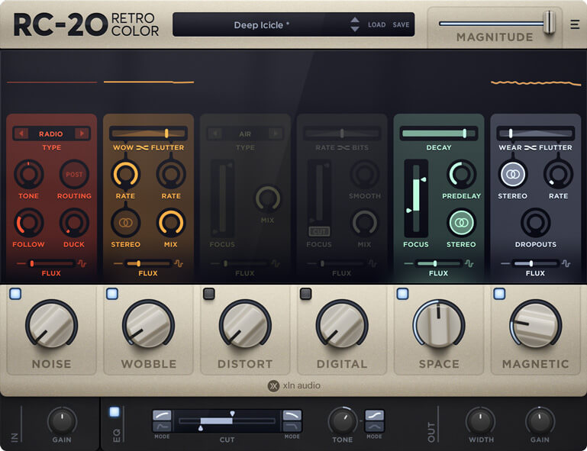This screenshot has width=587, height=451.
Task: Toggle the Wobble Stereo knob icon
Action: coord(126,223)
